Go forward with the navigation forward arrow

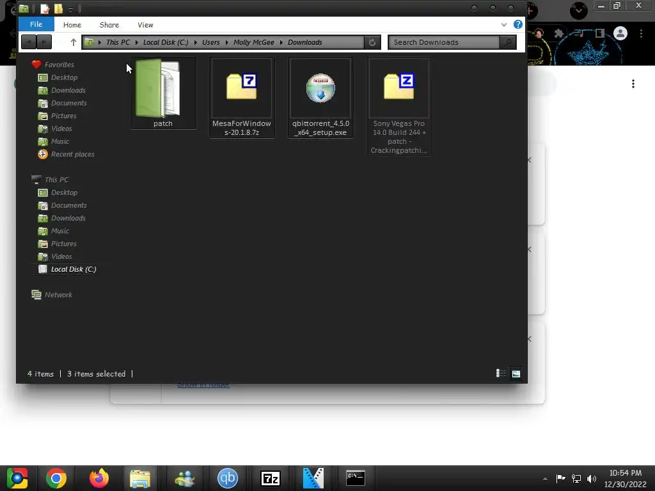(x=44, y=42)
